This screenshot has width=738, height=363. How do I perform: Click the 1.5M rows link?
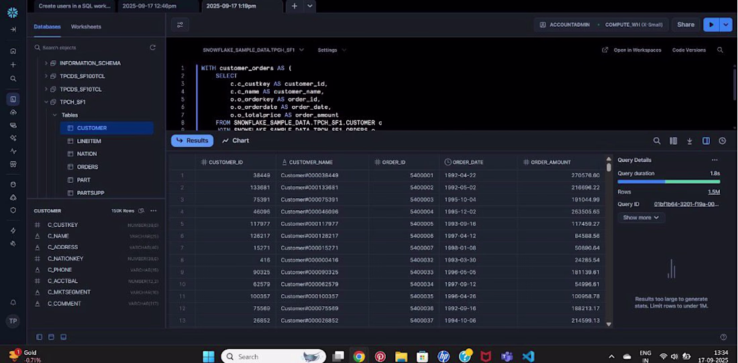[714, 192]
